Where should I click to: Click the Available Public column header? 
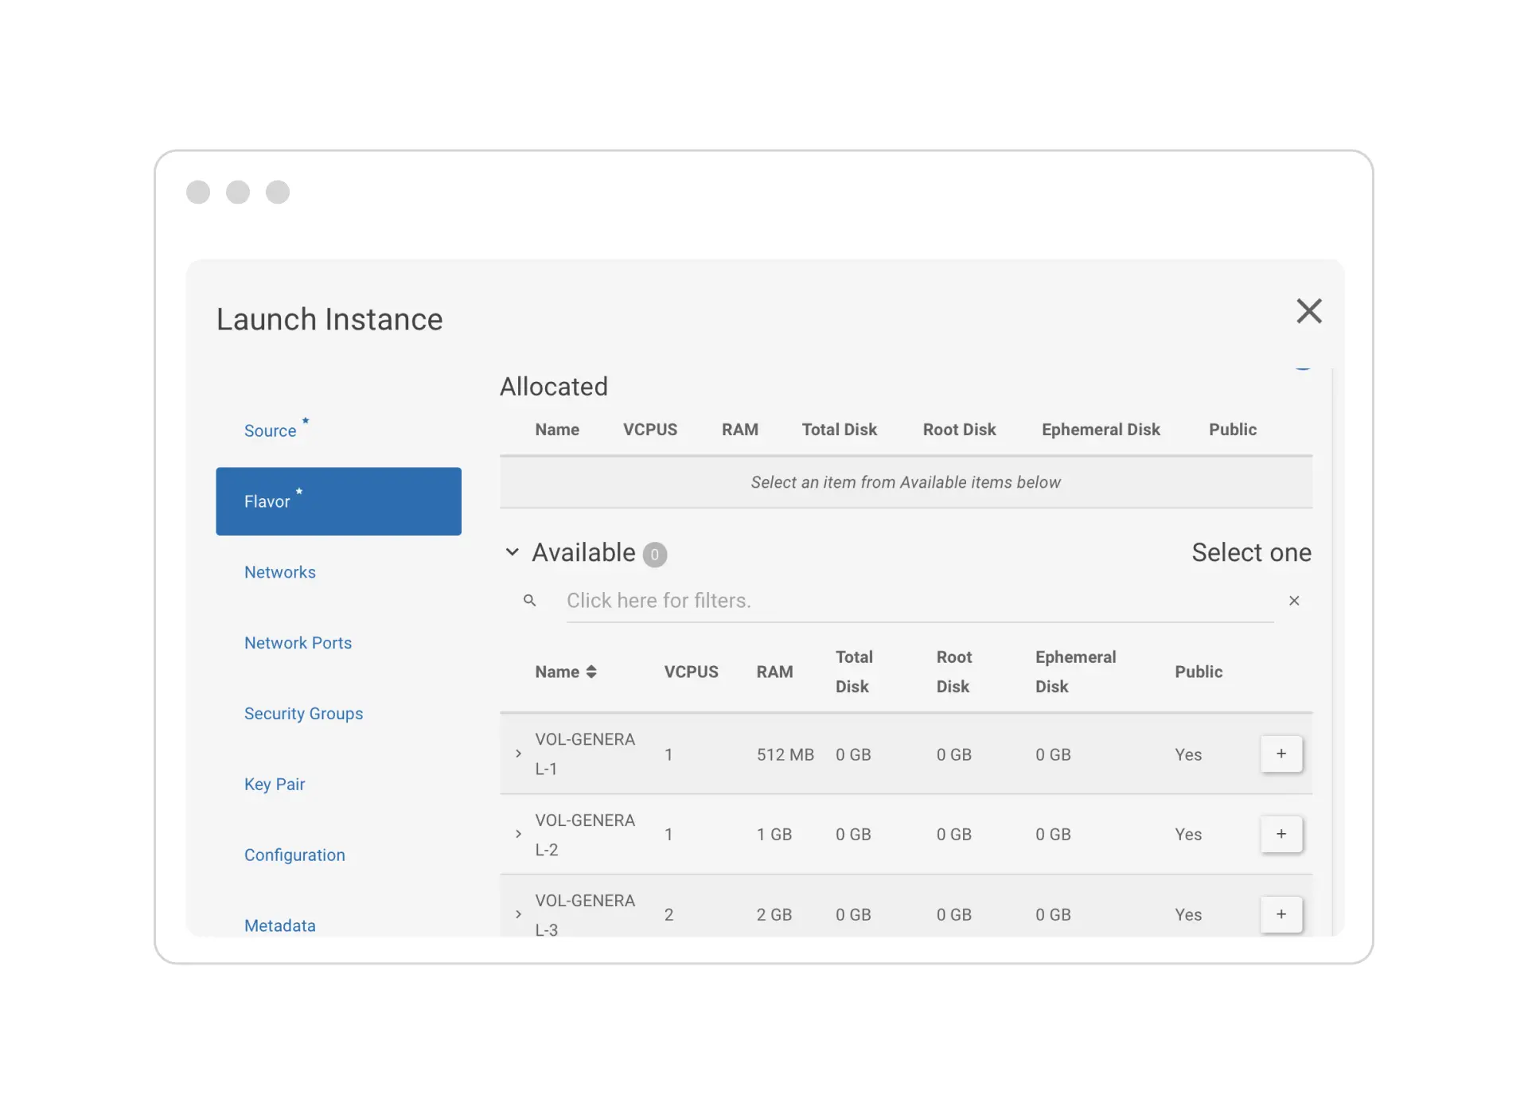[1199, 672]
